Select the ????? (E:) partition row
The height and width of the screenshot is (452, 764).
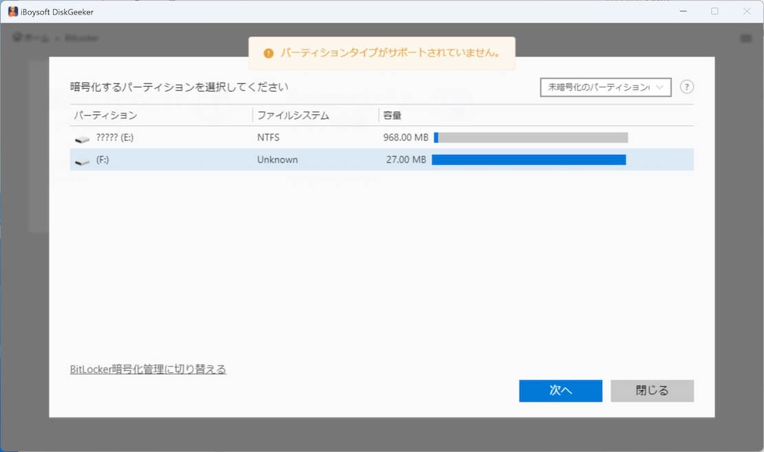coord(381,138)
